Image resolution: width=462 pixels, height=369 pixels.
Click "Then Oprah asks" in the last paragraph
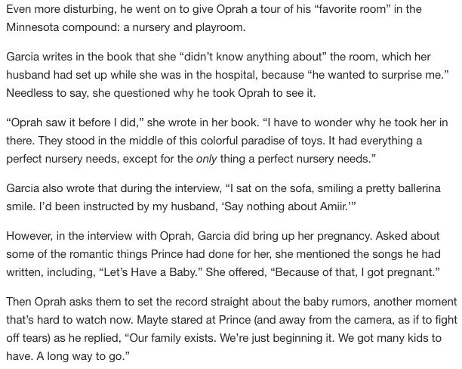coord(47,302)
